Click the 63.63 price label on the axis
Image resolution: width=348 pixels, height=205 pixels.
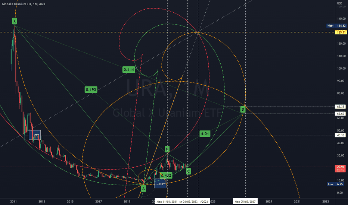pyautogui.click(x=341, y=114)
